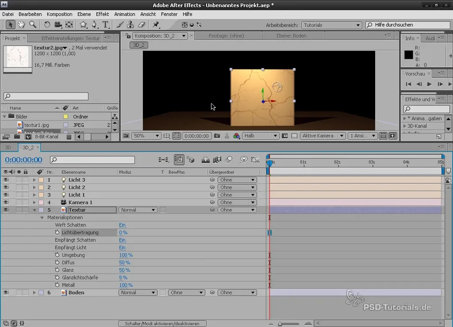The width and height of the screenshot is (453, 327).
Task: Click the Glanz 50 % value
Action: tap(124, 270)
